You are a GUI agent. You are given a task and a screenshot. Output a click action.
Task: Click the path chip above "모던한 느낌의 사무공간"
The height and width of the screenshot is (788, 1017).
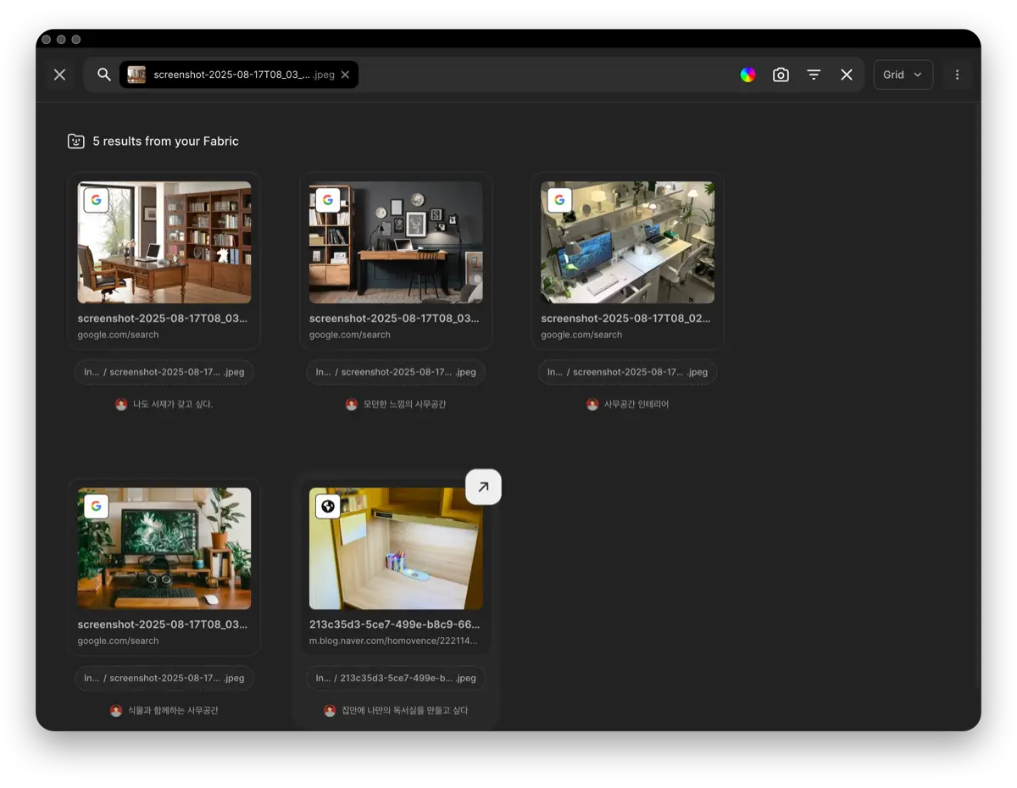click(x=396, y=372)
